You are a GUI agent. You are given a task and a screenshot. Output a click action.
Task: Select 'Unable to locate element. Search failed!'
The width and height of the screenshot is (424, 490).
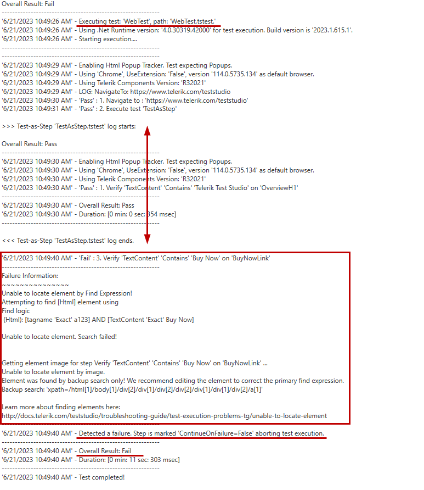[x=59, y=337]
